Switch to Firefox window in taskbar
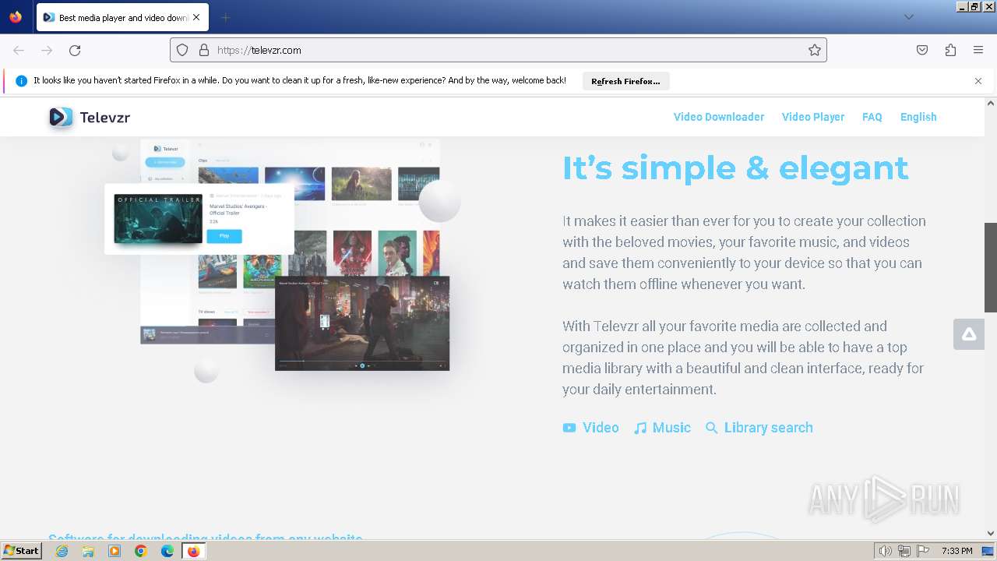The image size is (997, 561). tap(193, 551)
